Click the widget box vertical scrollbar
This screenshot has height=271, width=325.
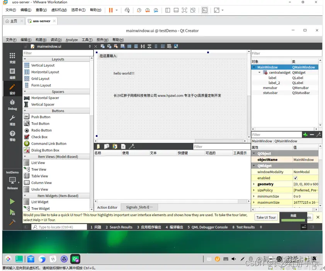(92, 134)
